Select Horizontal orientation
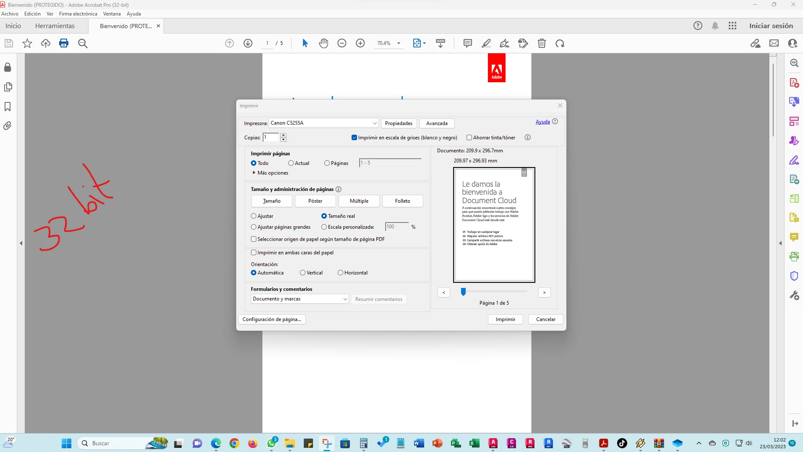Screen dimensions: 803x452 pos(340,273)
